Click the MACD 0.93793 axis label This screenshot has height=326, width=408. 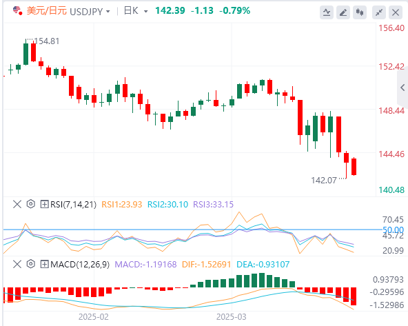pyautogui.click(x=388, y=279)
